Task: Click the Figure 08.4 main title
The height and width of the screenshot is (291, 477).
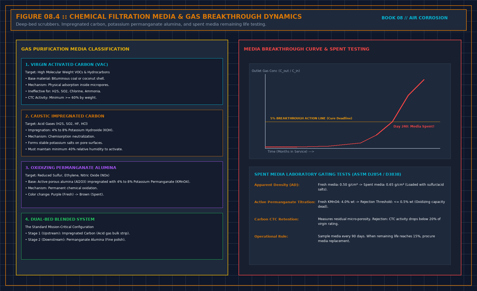Action: tap(159, 17)
